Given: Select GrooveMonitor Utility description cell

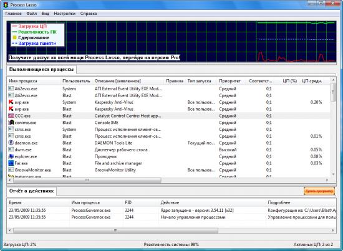Looking at the screenshot, I should point(115,170).
